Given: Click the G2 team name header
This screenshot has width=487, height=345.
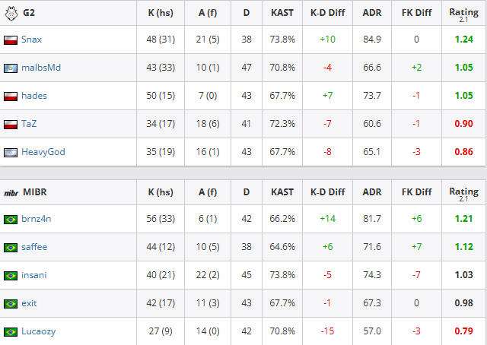Looking at the screenshot, I should (29, 13).
